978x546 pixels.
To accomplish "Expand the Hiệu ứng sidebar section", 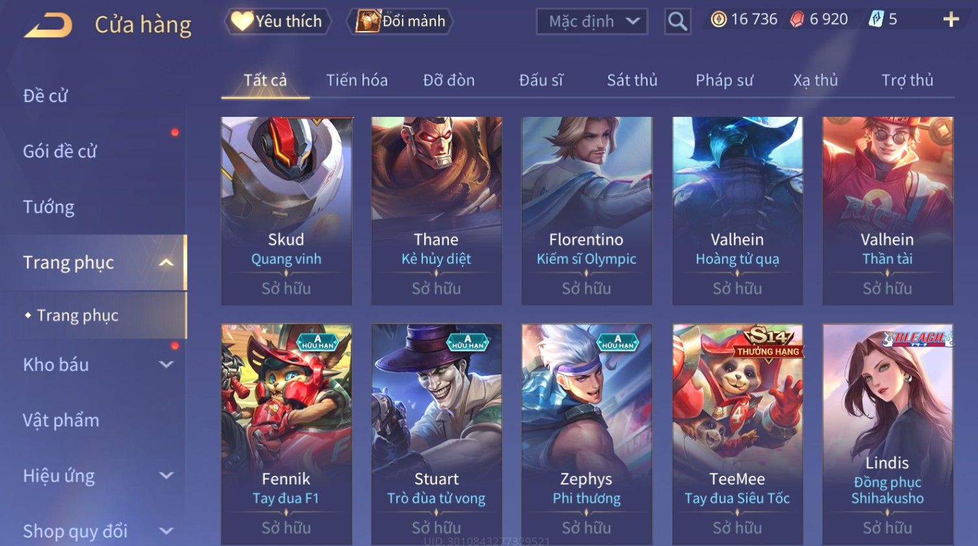I will point(166,475).
